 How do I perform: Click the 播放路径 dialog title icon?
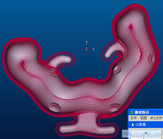tap(131, 112)
